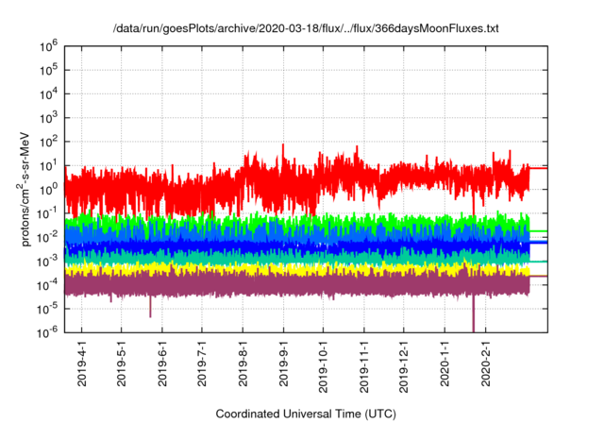Click the 2019-12-1 date tick label
Image resolution: width=604 pixels, height=423 pixels.
point(404,366)
